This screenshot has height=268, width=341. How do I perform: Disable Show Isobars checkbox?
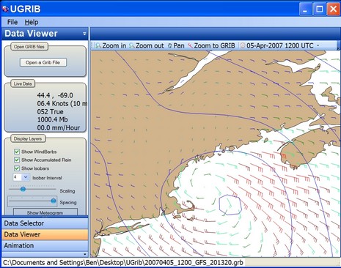click(x=17, y=168)
